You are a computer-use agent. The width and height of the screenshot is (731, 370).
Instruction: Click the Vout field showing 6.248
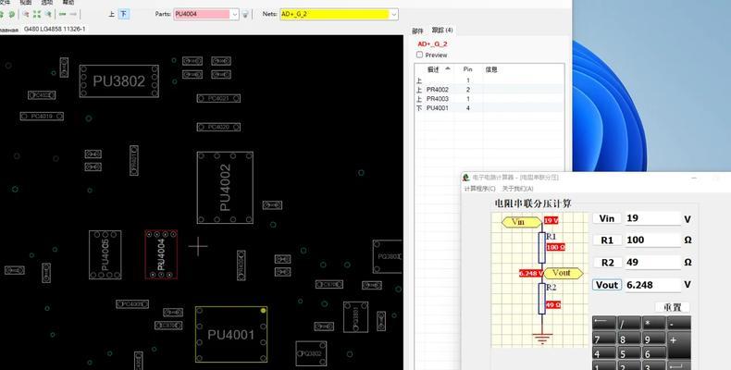652,285
